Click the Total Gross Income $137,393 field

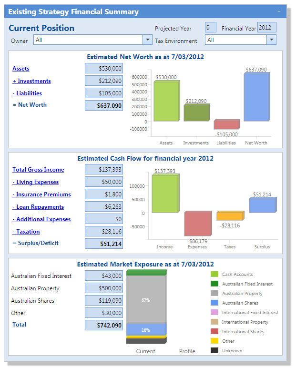tap(104, 169)
